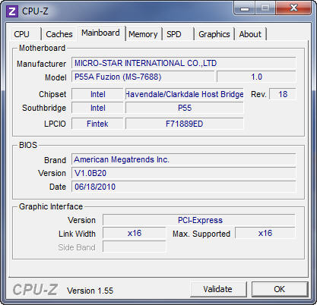Click the BIOS date 06/18/2010
Image resolution: width=317 pixels, height=305 pixels.
coord(183,187)
